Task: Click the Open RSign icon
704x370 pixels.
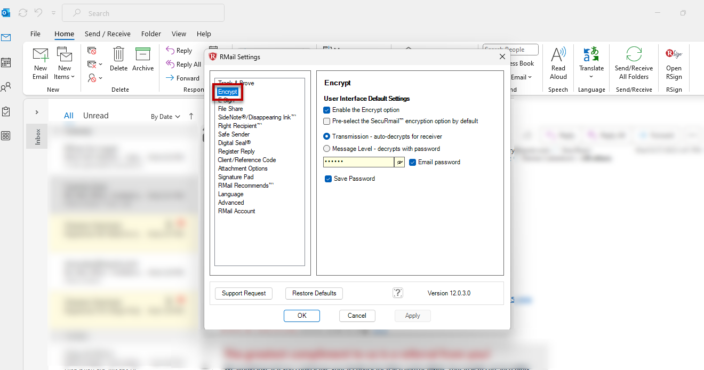Action: tap(674, 54)
